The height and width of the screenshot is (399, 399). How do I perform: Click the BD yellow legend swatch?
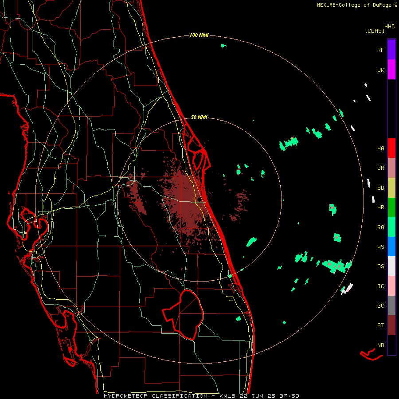tap(391, 188)
